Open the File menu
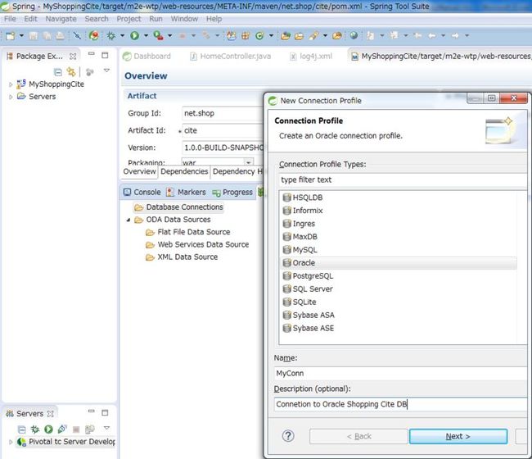Viewport: 532px width, 459px height. [10, 19]
